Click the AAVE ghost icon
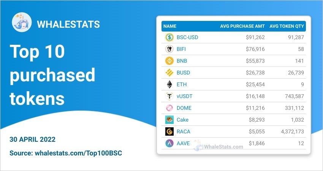Screen dimensions: 323x171 coord(169,143)
